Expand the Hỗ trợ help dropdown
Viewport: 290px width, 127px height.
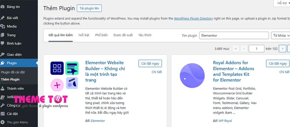tap(282, 3)
